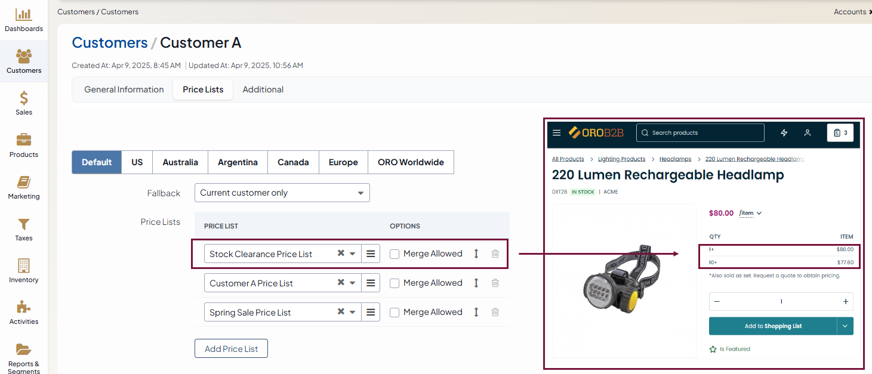Follow the Customers breadcrumb title link

tap(110, 43)
